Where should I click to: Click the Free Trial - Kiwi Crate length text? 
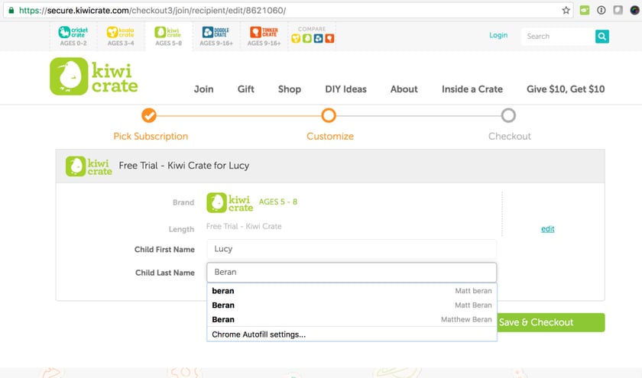coord(244,226)
